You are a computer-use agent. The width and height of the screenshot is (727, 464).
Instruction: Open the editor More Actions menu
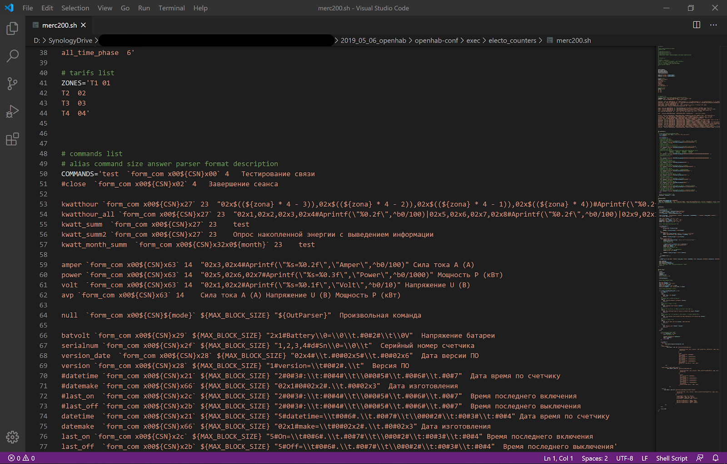click(x=713, y=25)
